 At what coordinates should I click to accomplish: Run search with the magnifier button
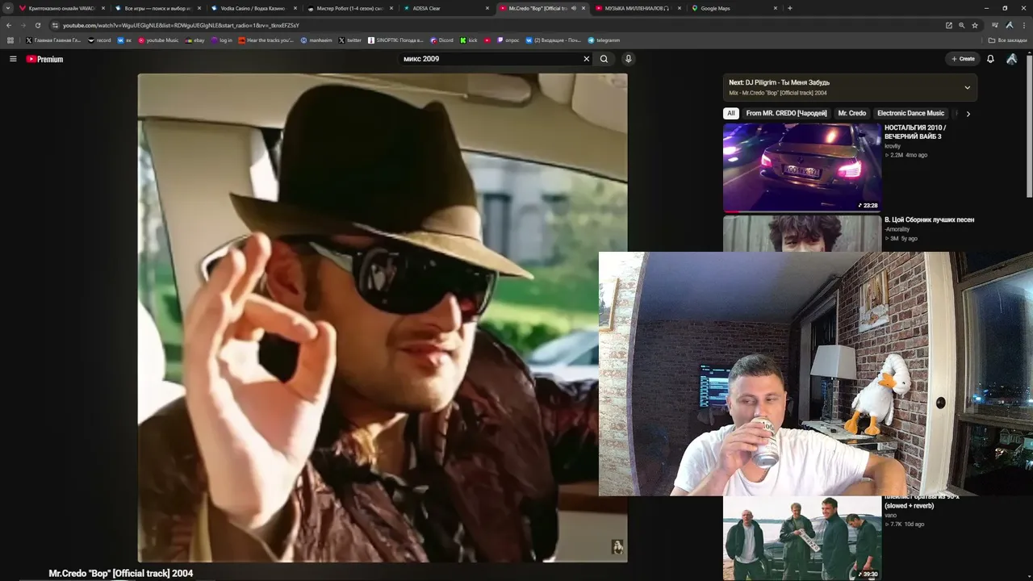click(604, 59)
